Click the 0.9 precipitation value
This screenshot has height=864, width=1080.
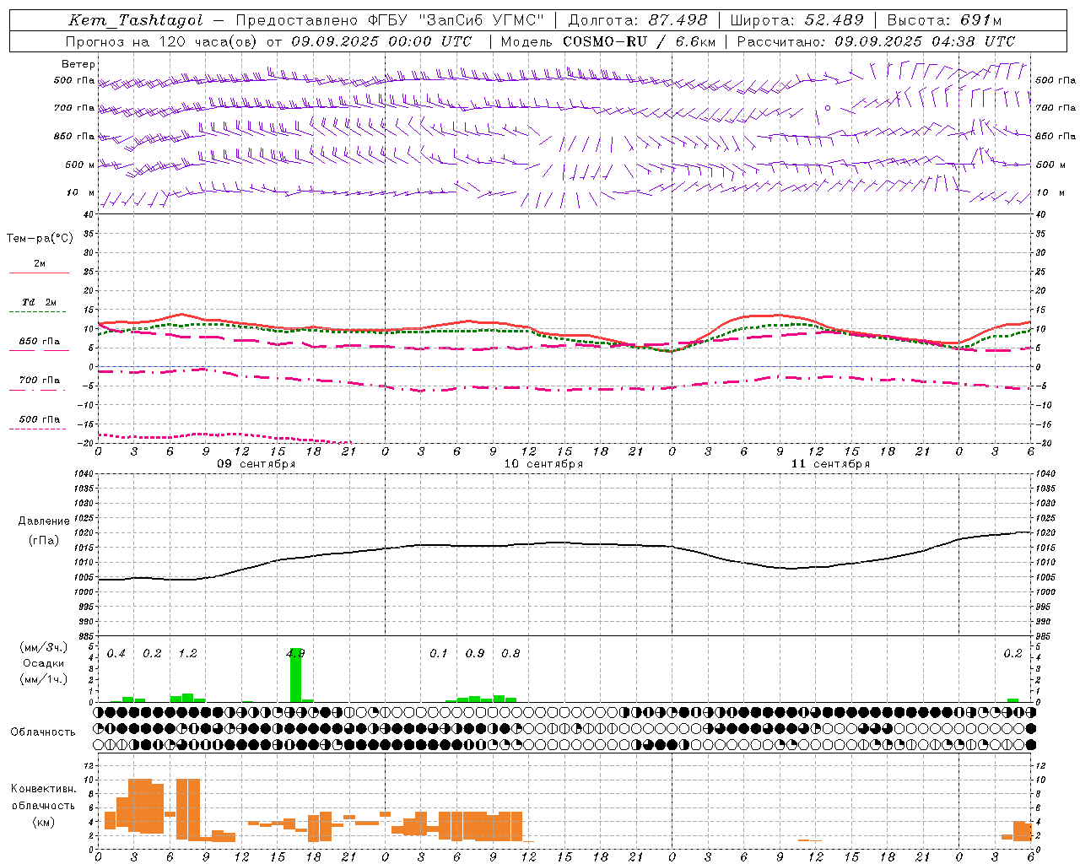(x=475, y=653)
